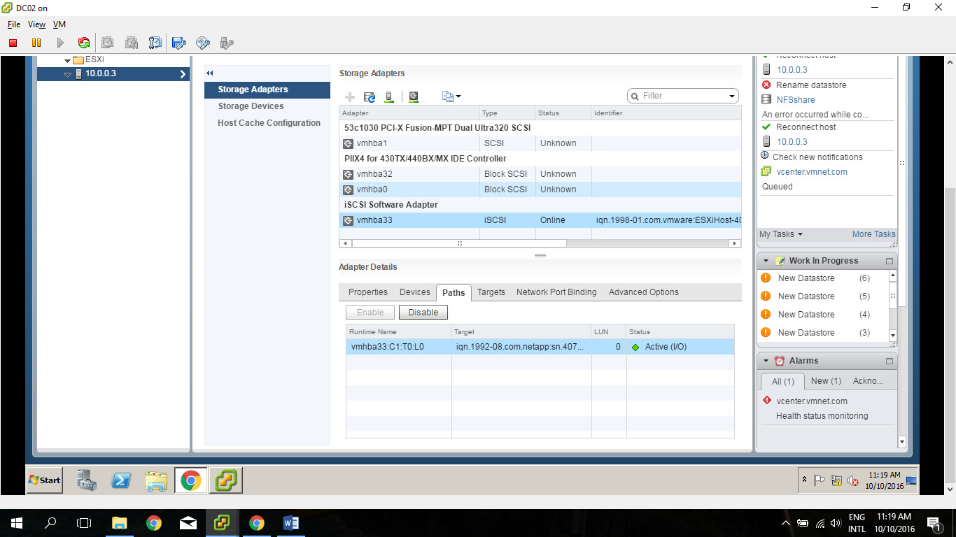Screen dimensions: 956x537
Task: Open the File menu
Action: click(x=14, y=24)
